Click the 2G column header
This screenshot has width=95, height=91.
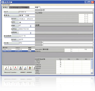coord(69,59)
